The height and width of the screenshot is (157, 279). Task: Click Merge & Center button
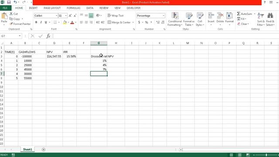pos(119,22)
